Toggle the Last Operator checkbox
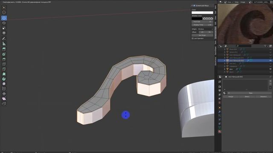This screenshot has width=273, height=153. (192, 38)
